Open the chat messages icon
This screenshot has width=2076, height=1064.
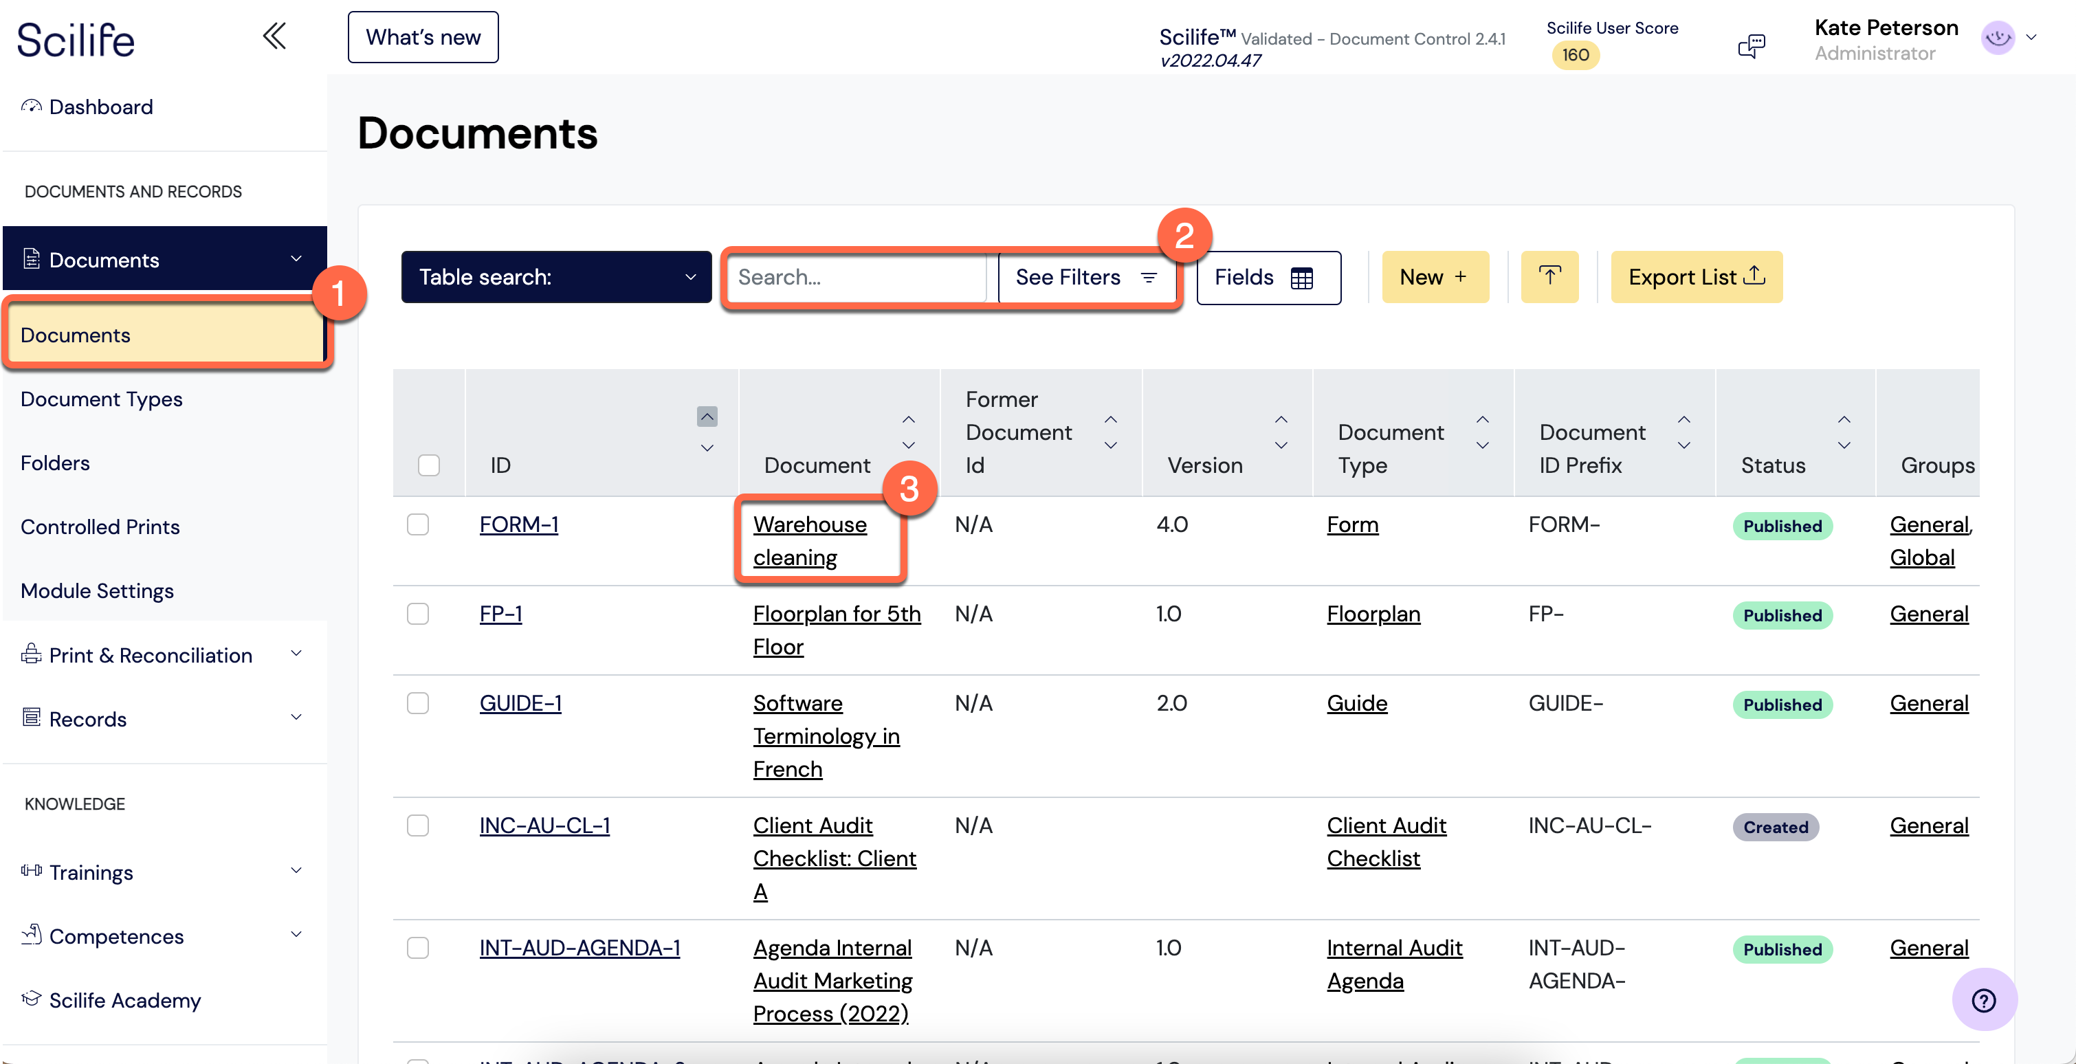tap(1752, 45)
